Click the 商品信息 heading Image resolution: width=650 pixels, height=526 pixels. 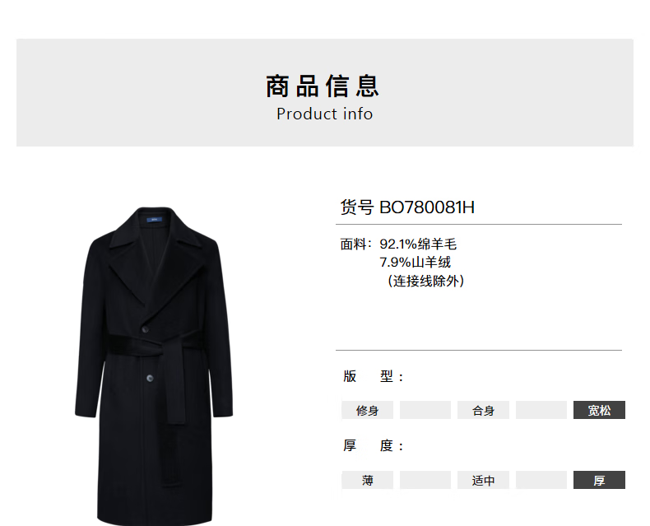coord(323,86)
